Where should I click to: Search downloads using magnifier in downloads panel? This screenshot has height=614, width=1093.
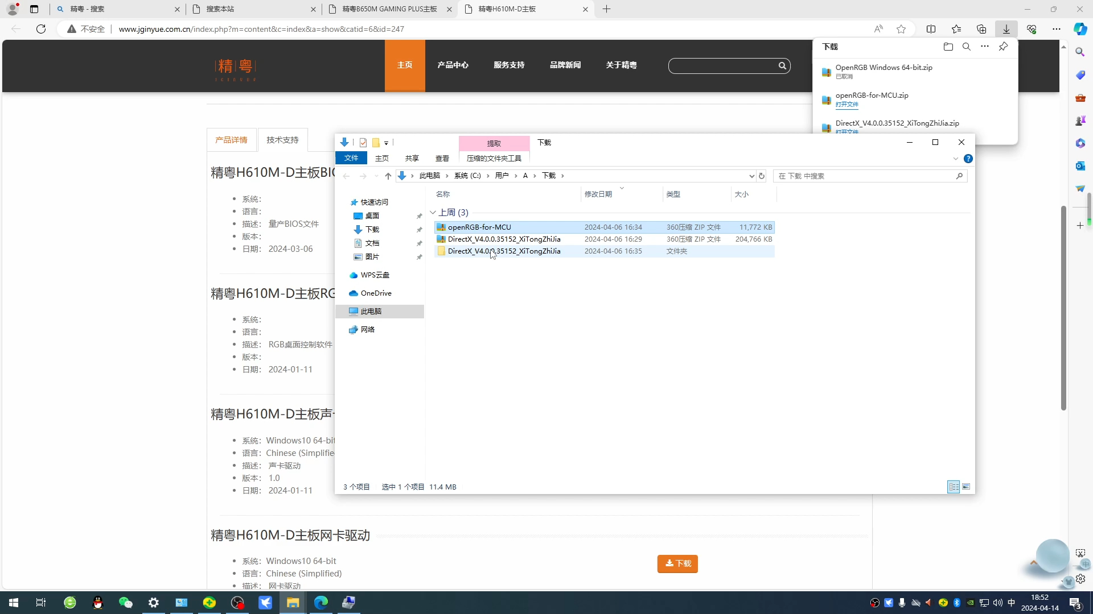click(x=967, y=47)
